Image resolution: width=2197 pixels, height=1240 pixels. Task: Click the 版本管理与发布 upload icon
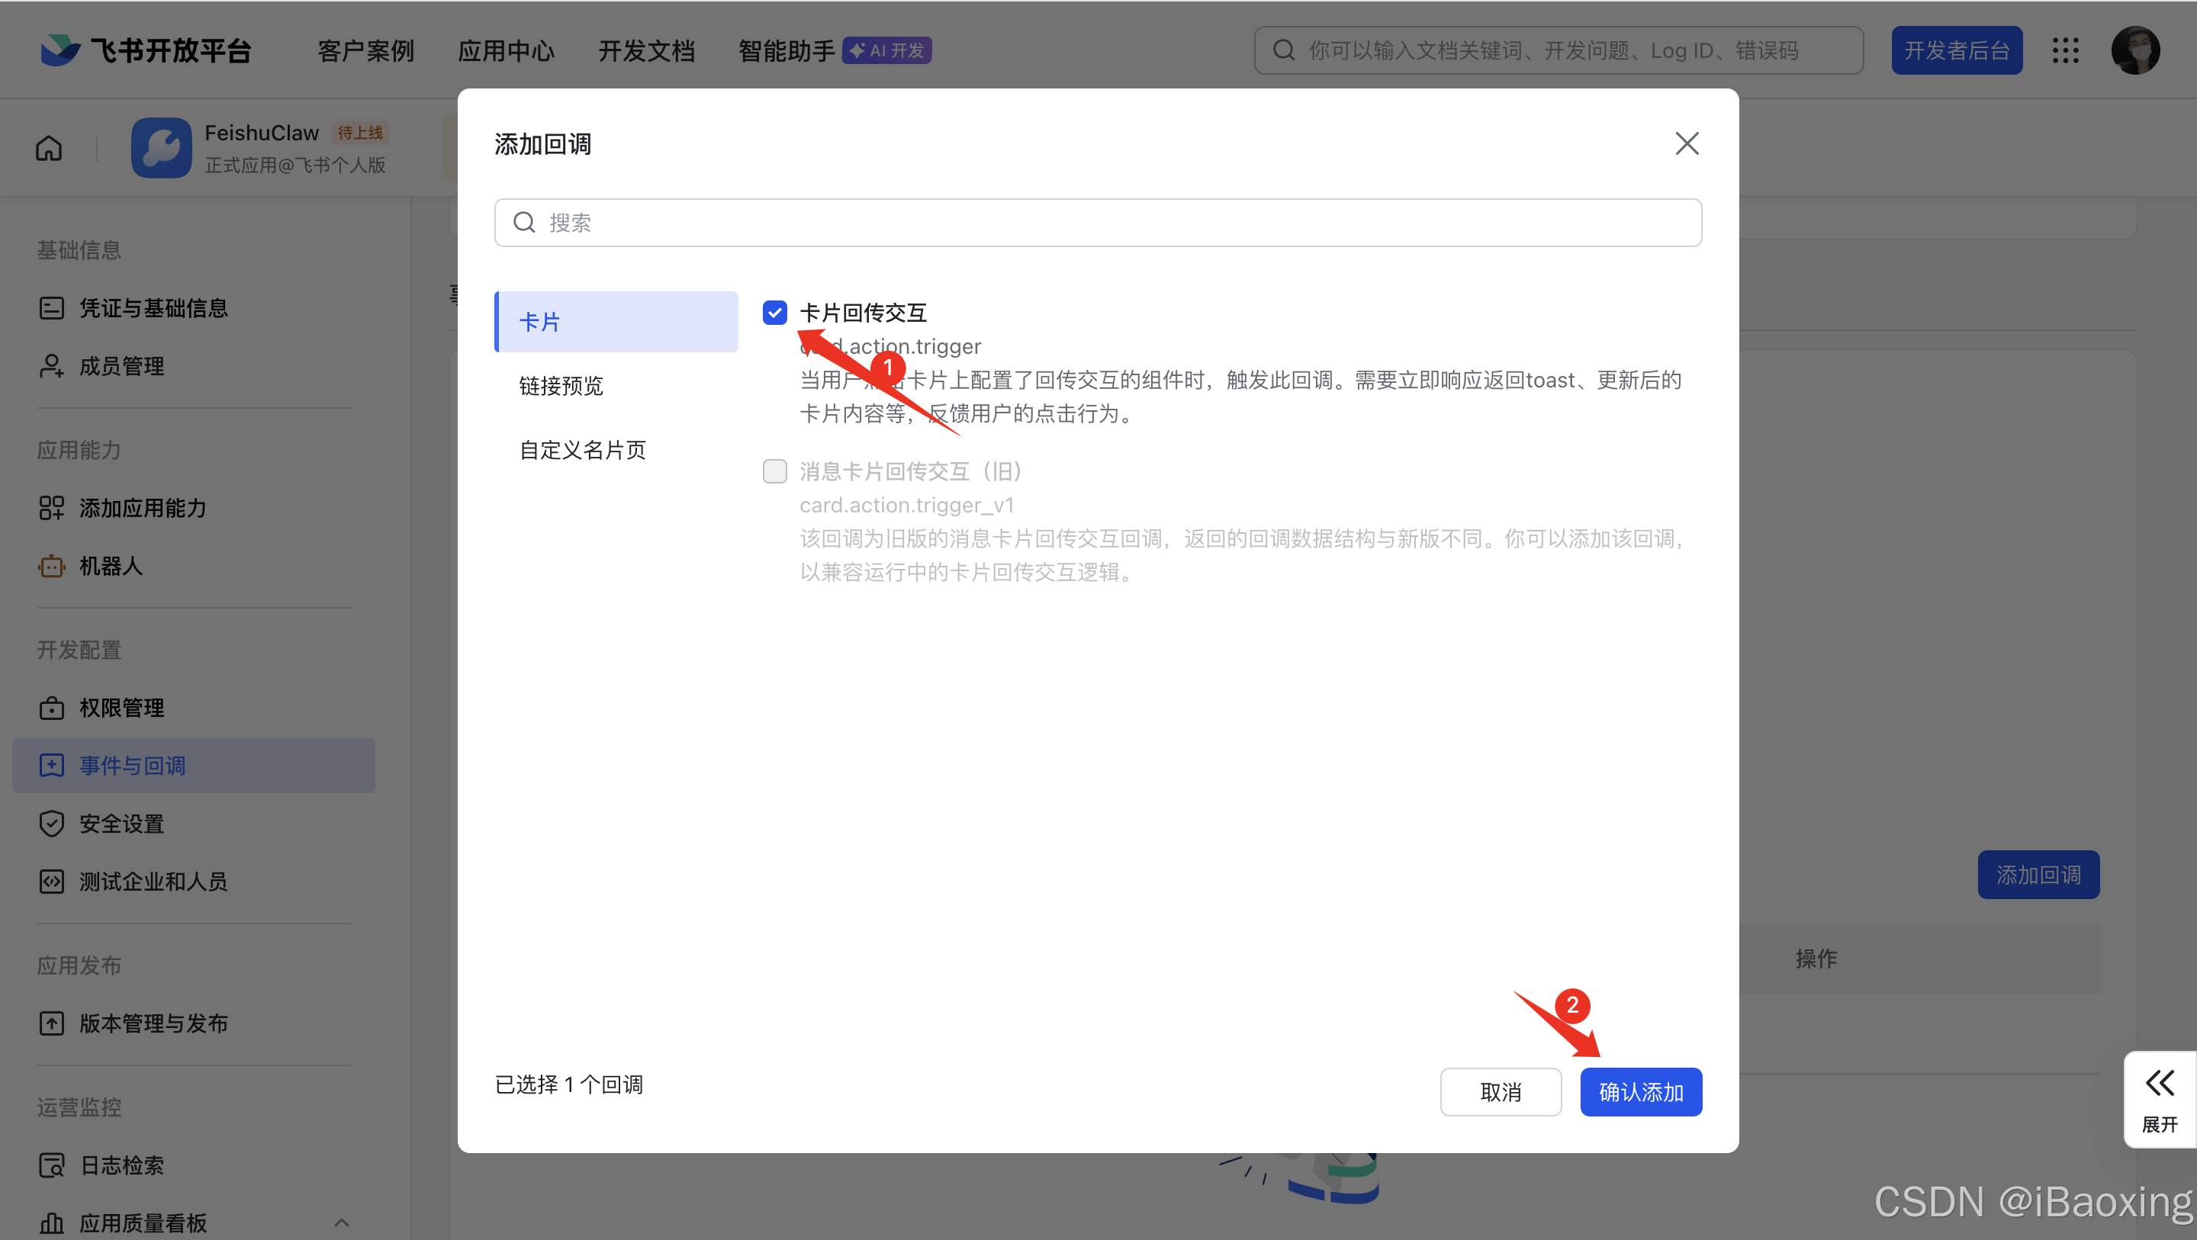click(51, 1023)
